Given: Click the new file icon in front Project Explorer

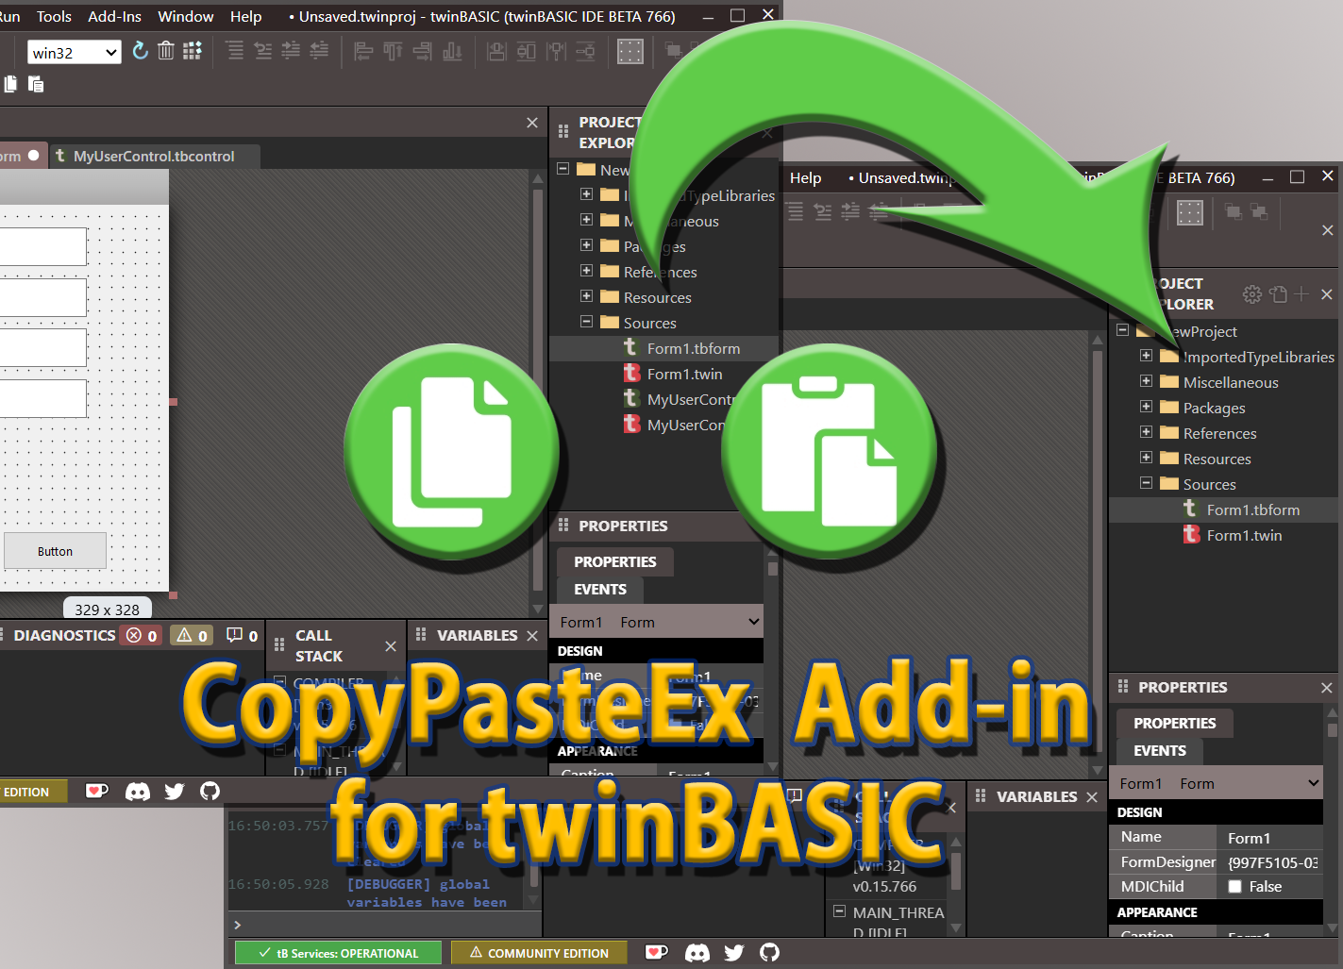Looking at the screenshot, I should click(x=1278, y=294).
